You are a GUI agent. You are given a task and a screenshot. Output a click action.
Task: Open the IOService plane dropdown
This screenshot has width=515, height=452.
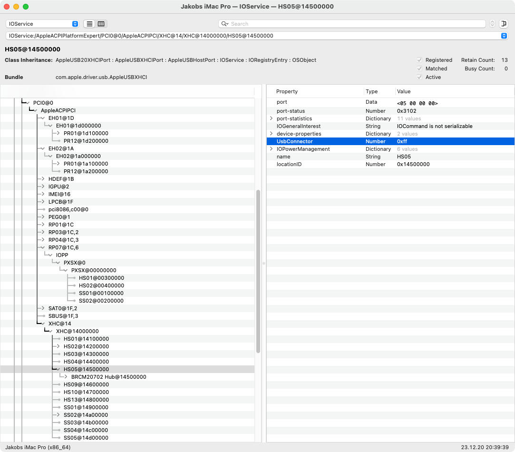[42, 24]
